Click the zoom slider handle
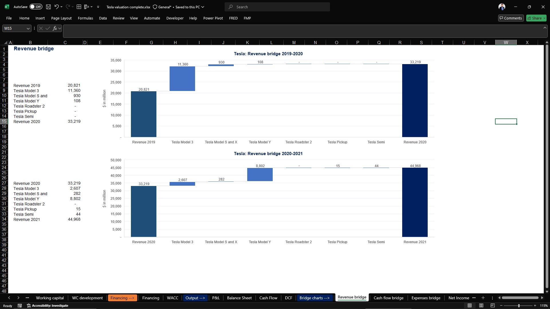Image resolution: width=550 pixels, height=309 pixels. [x=519, y=306]
